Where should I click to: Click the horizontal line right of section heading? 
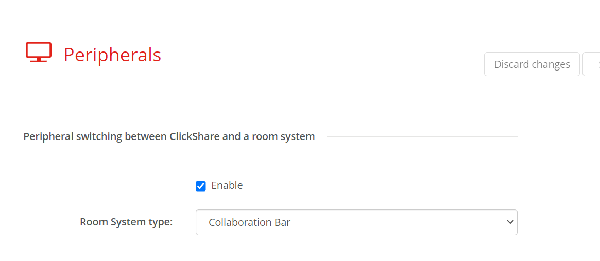coord(421,137)
